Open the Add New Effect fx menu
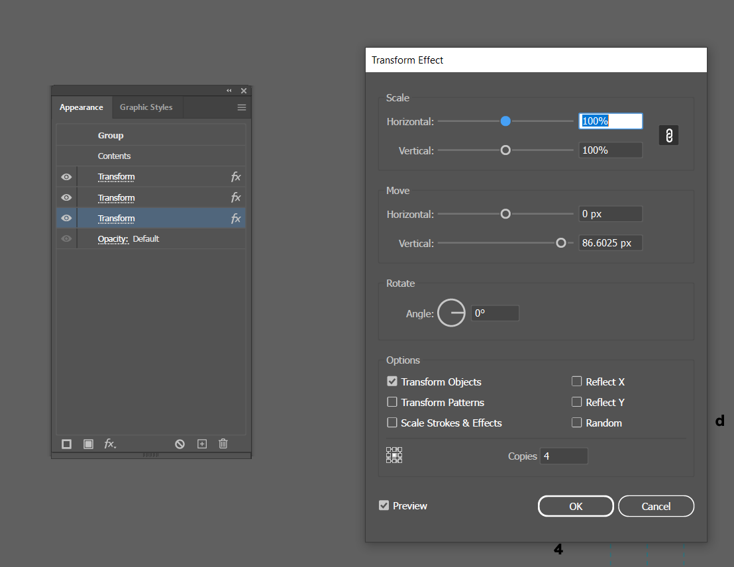 [x=110, y=444]
